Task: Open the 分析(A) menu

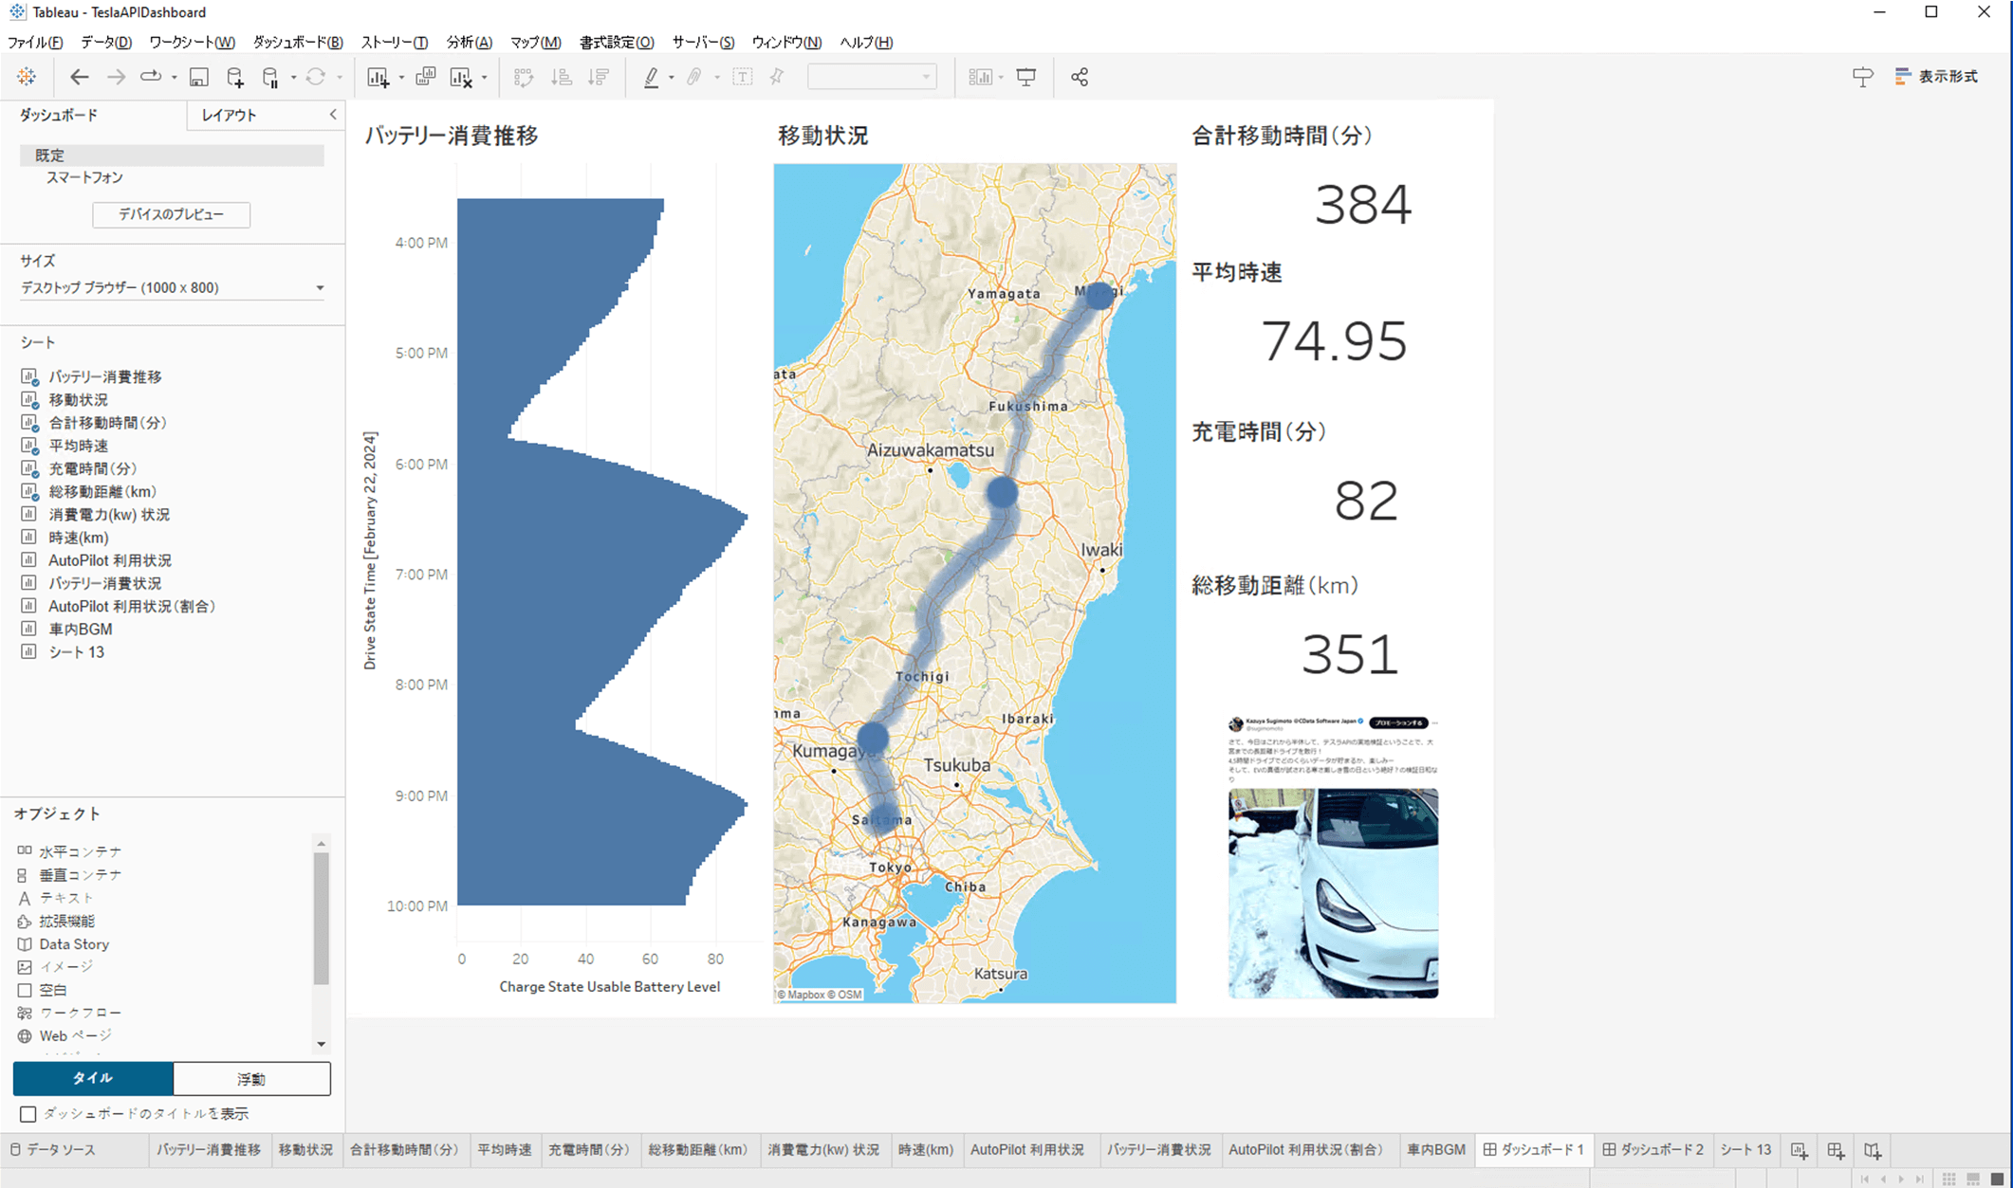Action: click(x=469, y=42)
